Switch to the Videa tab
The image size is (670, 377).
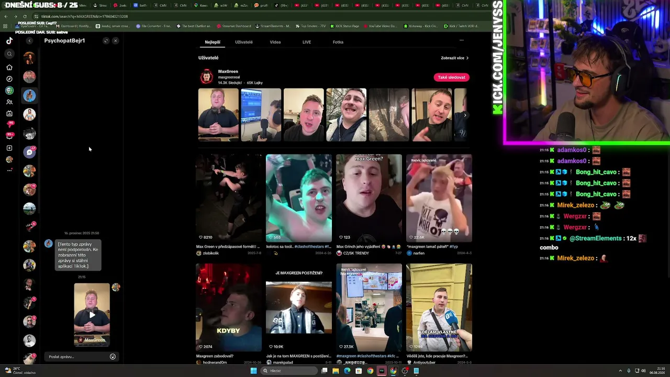(275, 42)
